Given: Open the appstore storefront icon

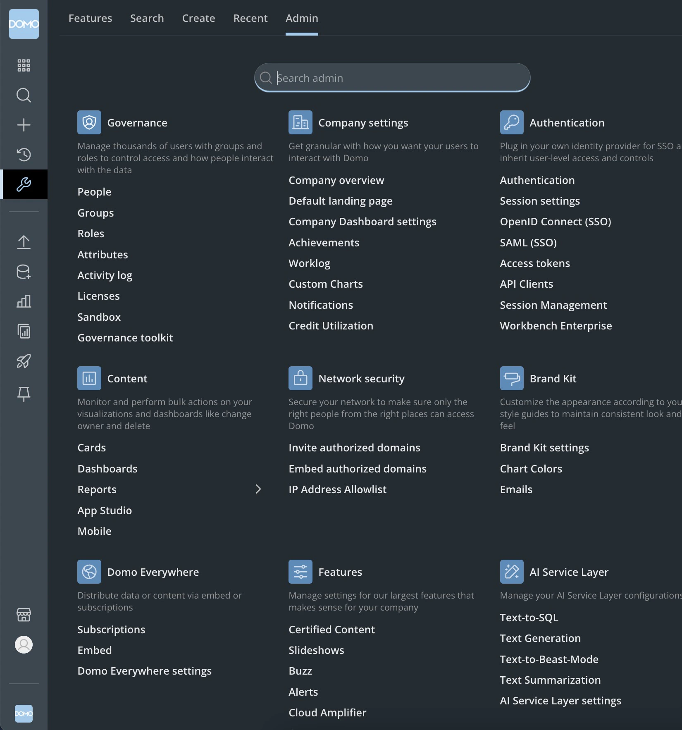Looking at the screenshot, I should [x=24, y=615].
